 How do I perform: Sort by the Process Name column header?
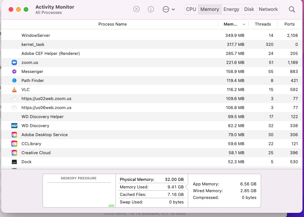coord(113,24)
